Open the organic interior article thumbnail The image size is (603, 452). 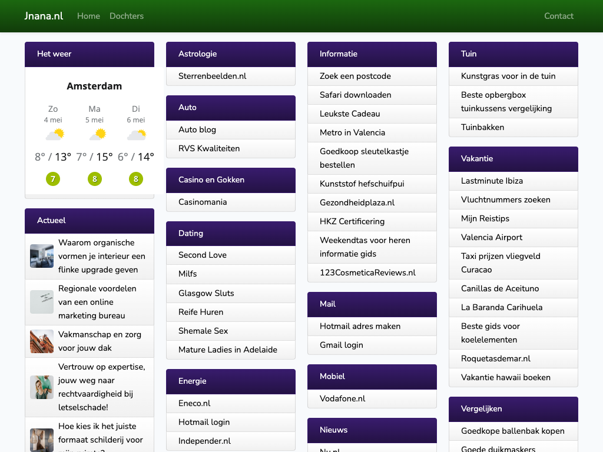pos(42,256)
